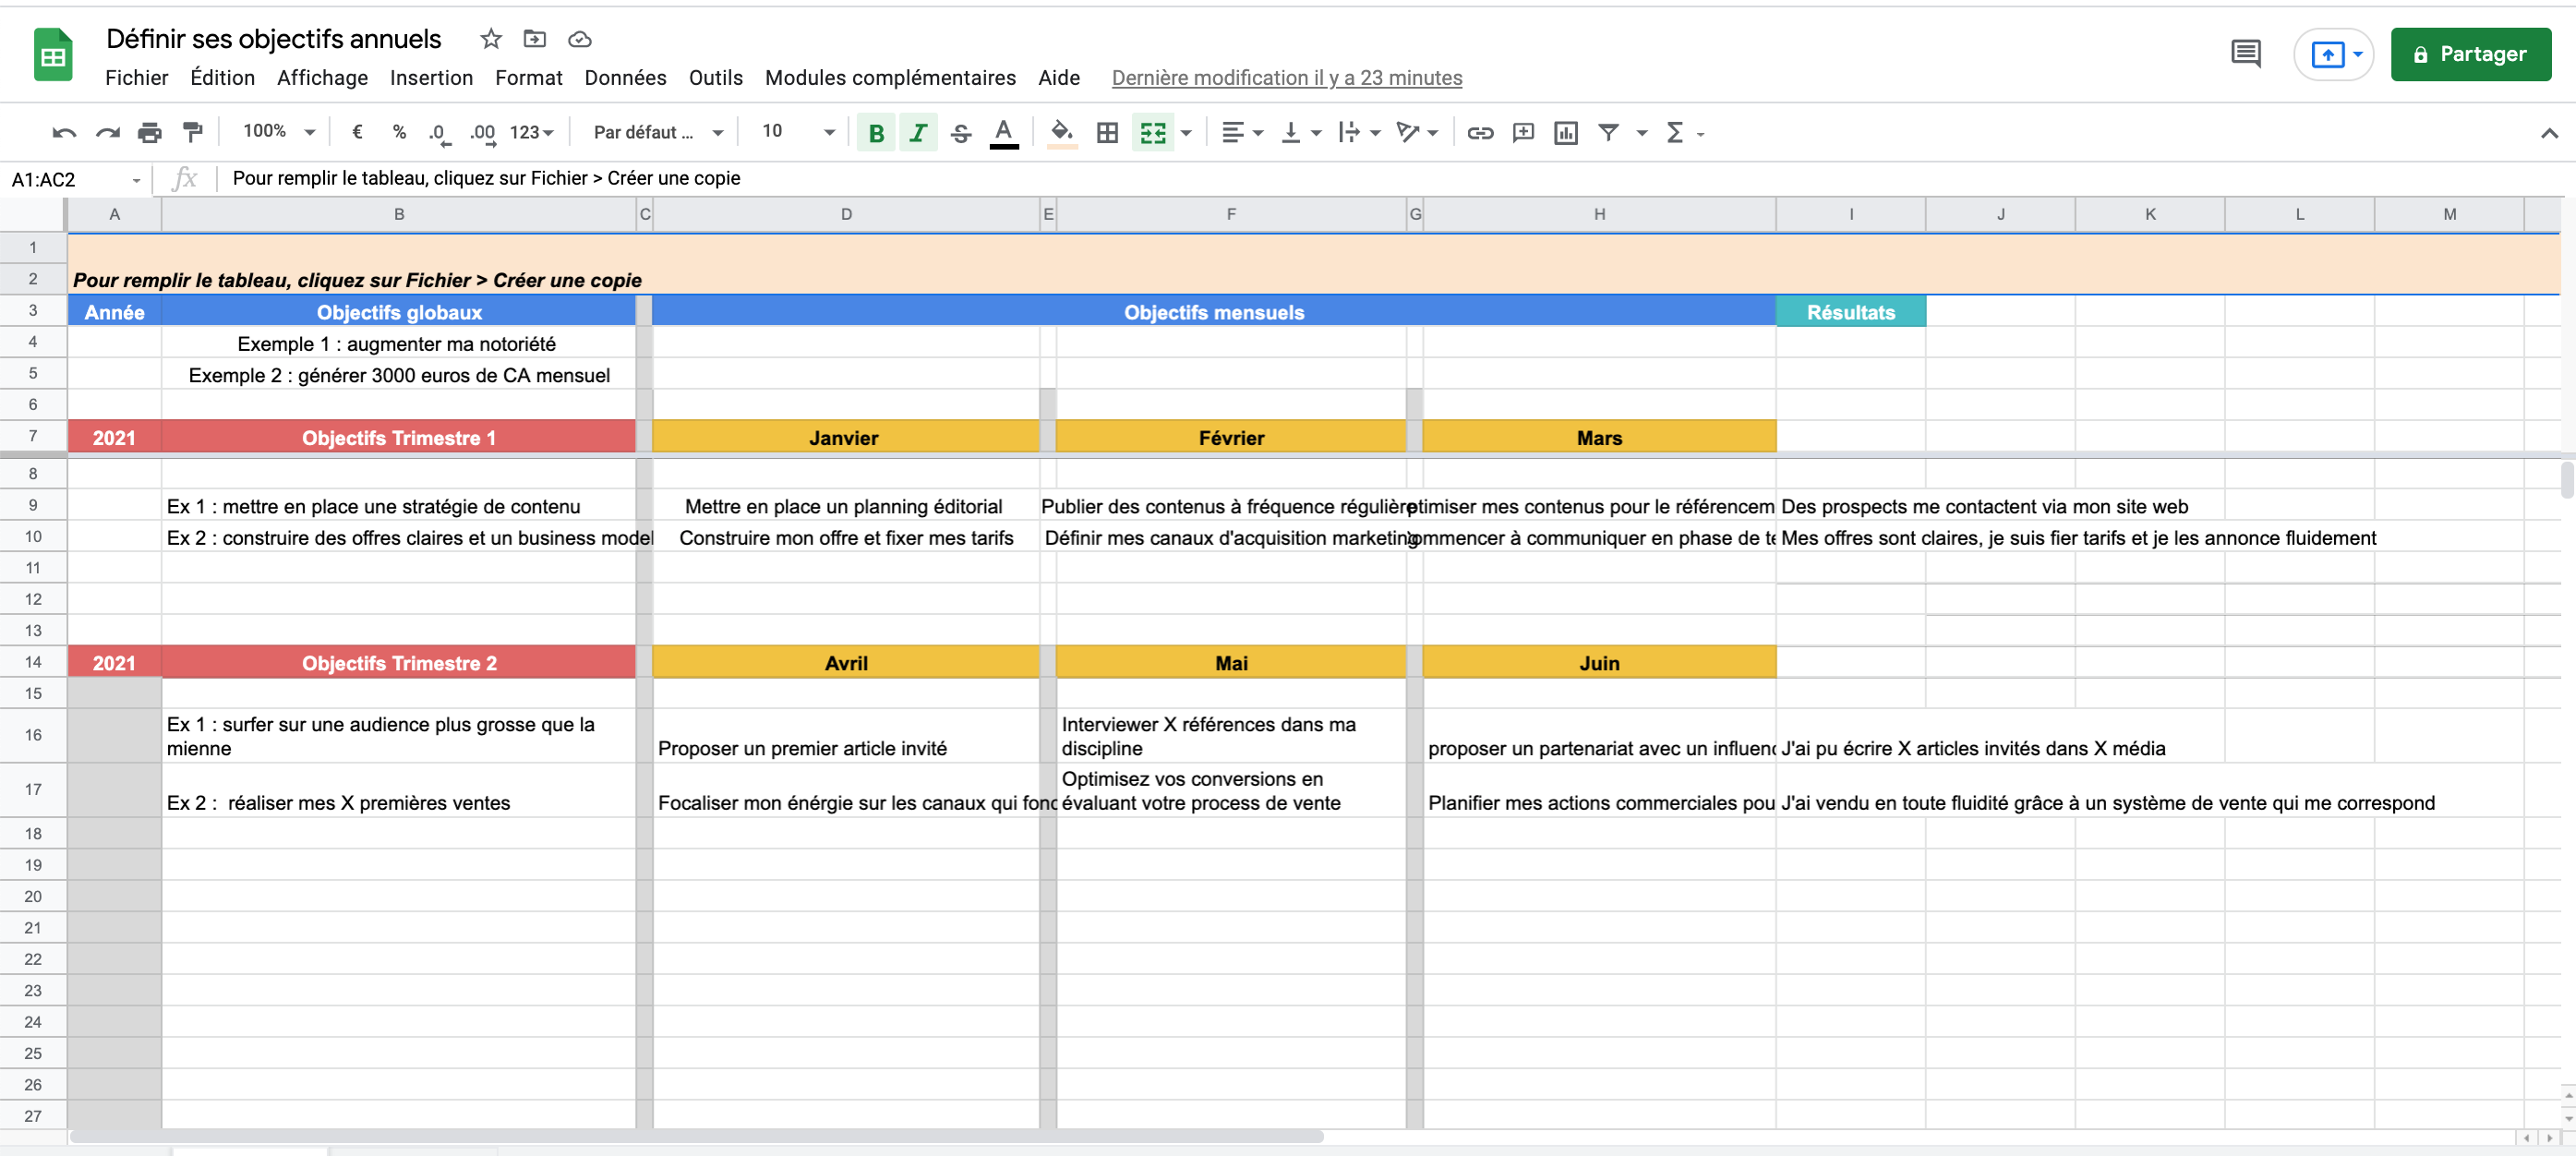
Task: Open the Modules complémentaires menu
Action: pos(890,78)
